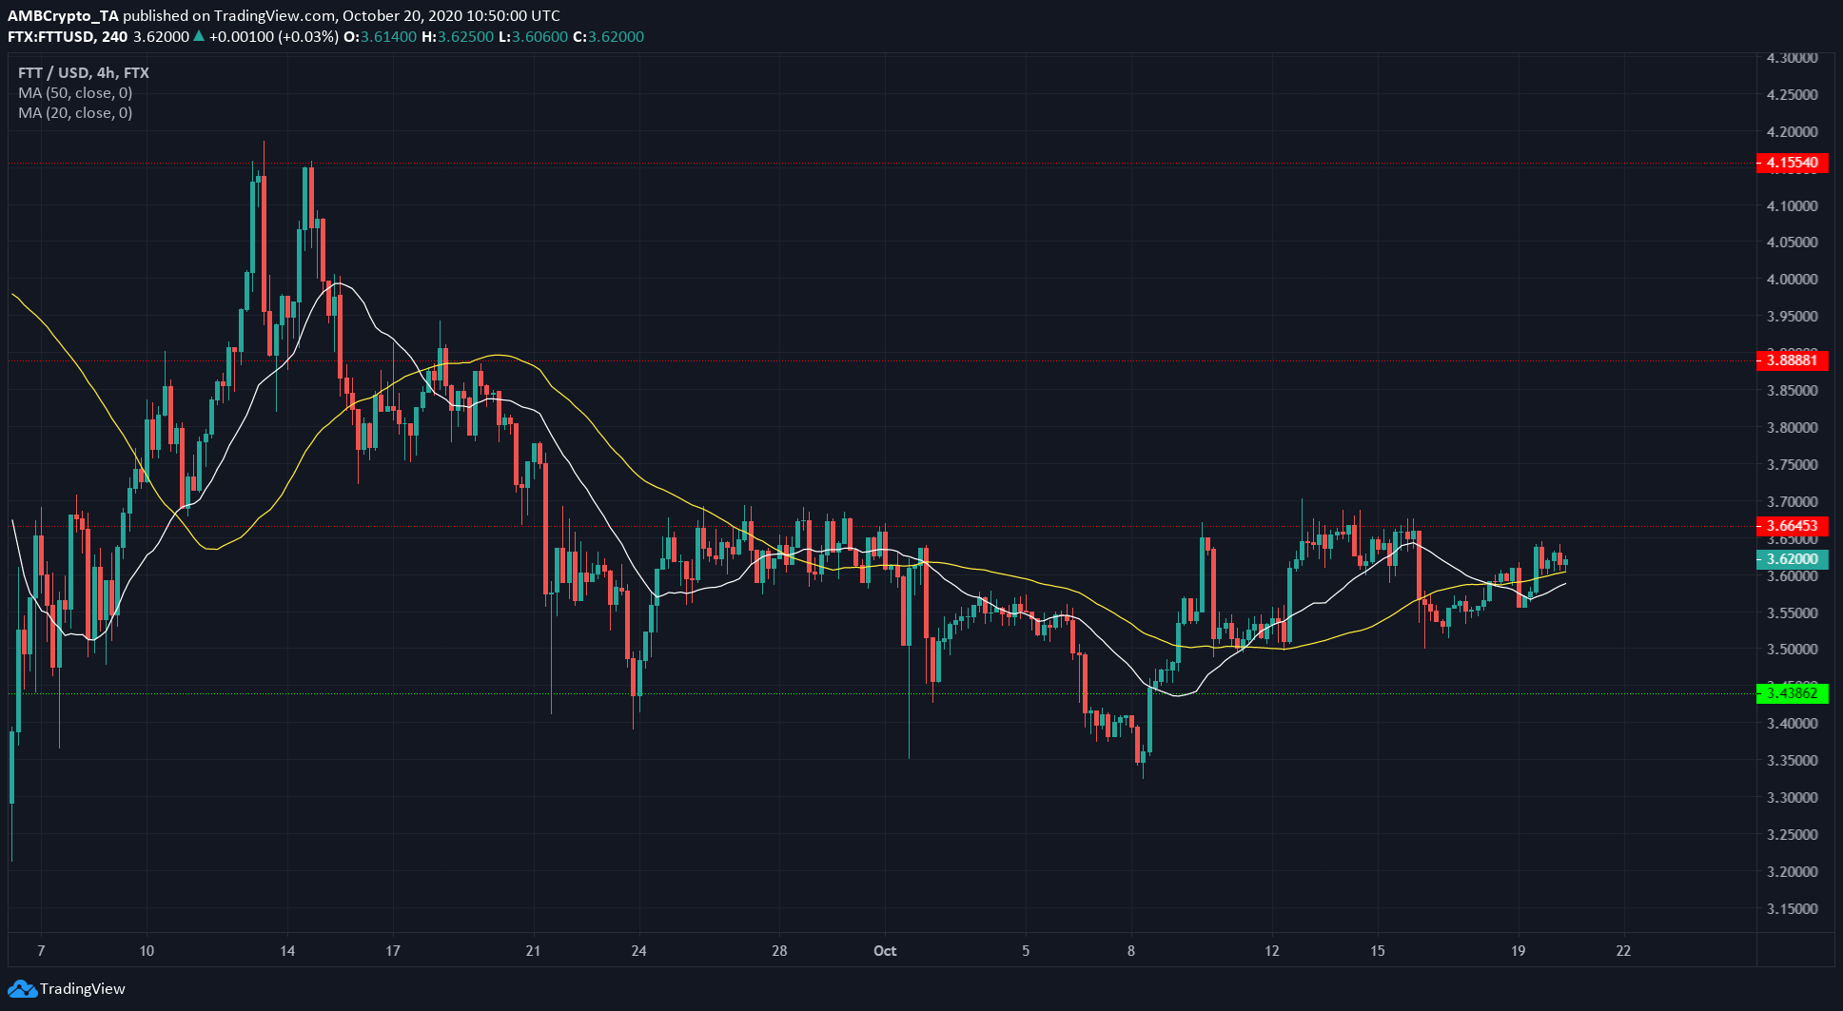1843x1011 pixels.
Task: Click the FTT / USD, 4h, FTX chart title
Action: tap(84, 73)
